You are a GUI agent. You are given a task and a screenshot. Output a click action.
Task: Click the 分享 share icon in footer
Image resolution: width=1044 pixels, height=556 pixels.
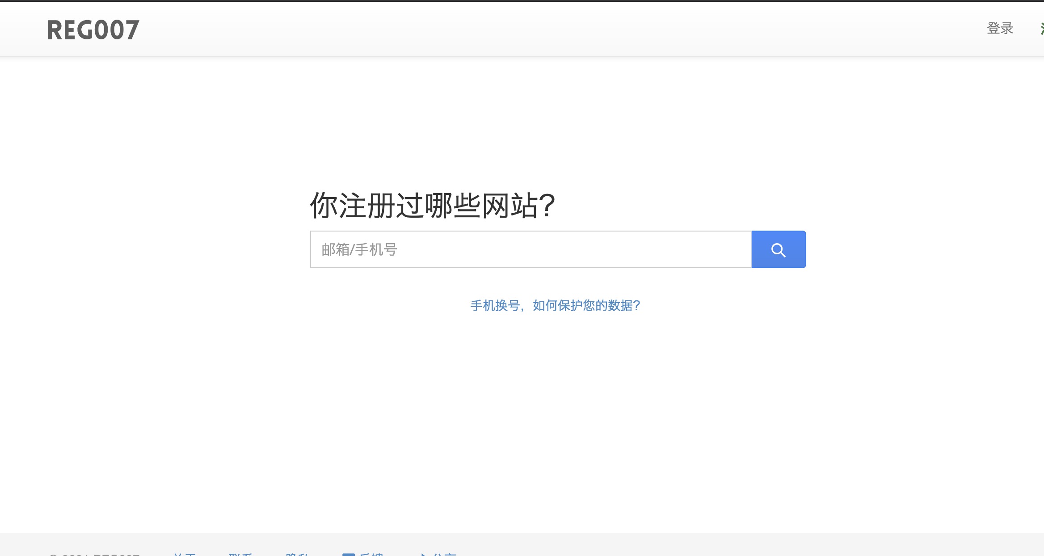point(422,554)
